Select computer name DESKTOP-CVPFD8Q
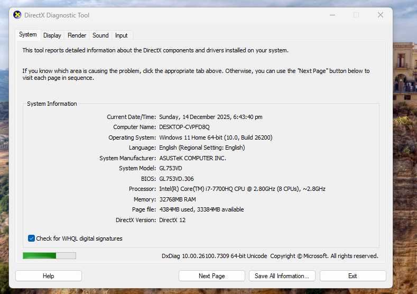Screen dimensions: 417x294 coord(184,127)
